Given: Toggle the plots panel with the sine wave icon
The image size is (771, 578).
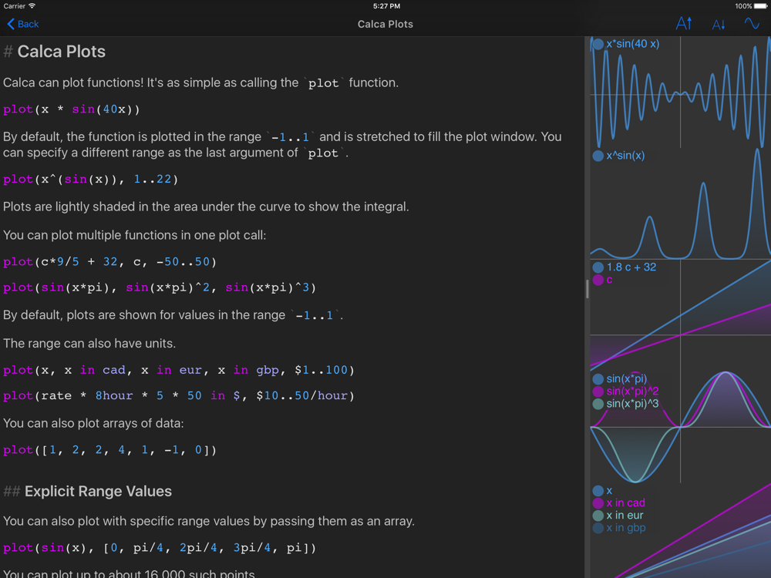Looking at the screenshot, I should 751,24.
